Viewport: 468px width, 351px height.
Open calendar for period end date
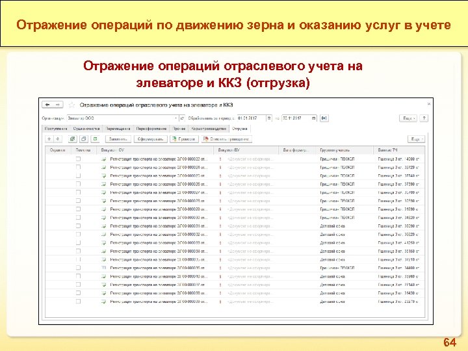point(314,118)
